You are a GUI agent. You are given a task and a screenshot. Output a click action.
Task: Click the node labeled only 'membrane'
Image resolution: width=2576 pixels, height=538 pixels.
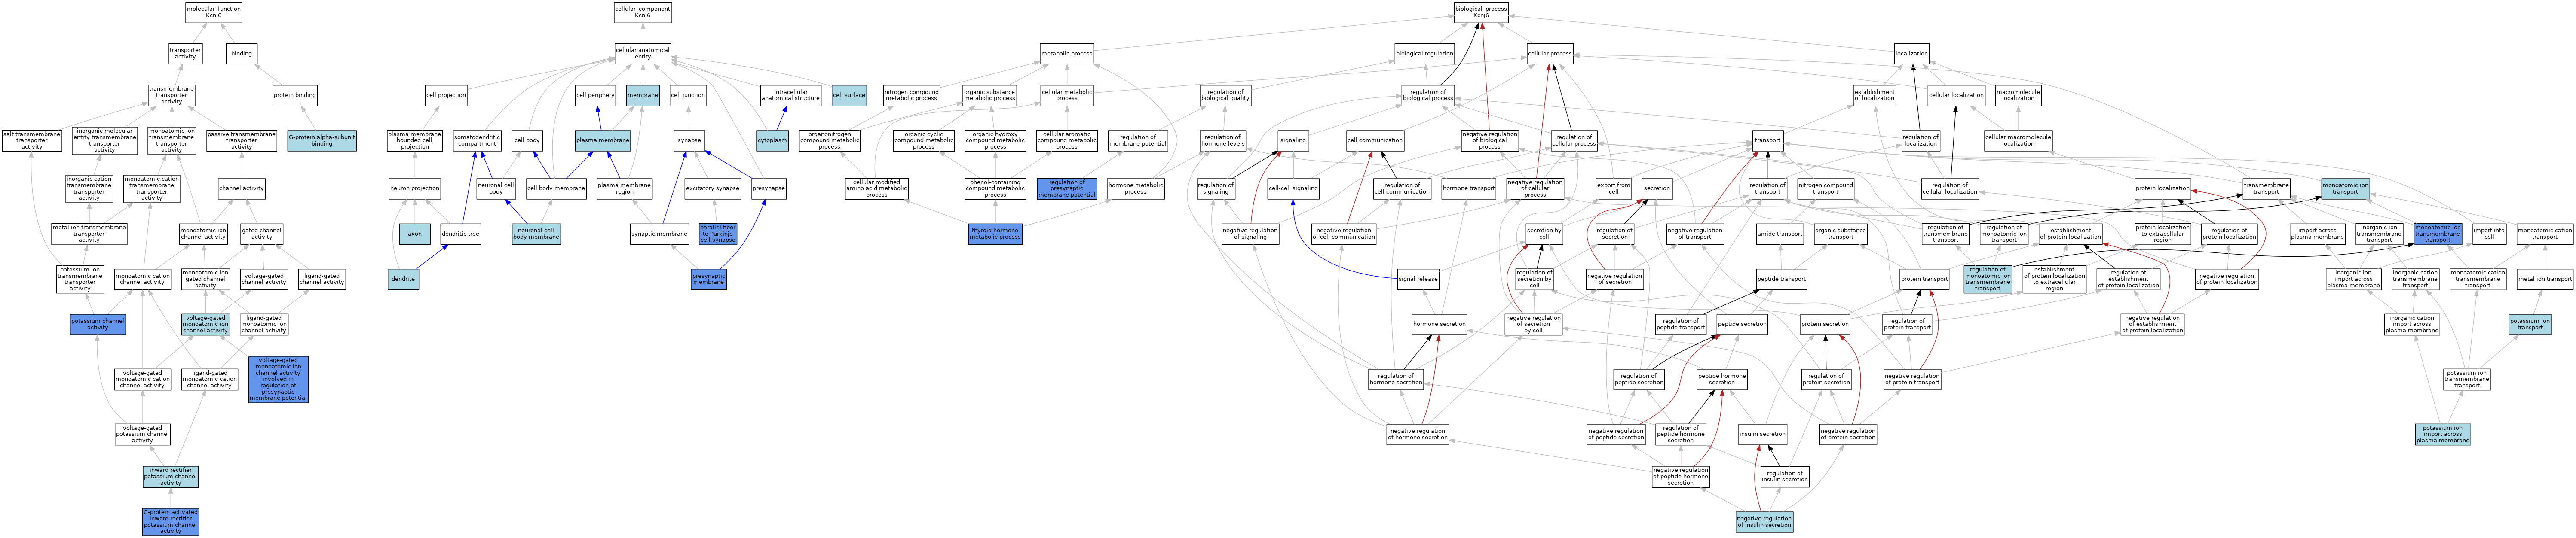(x=643, y=96)
